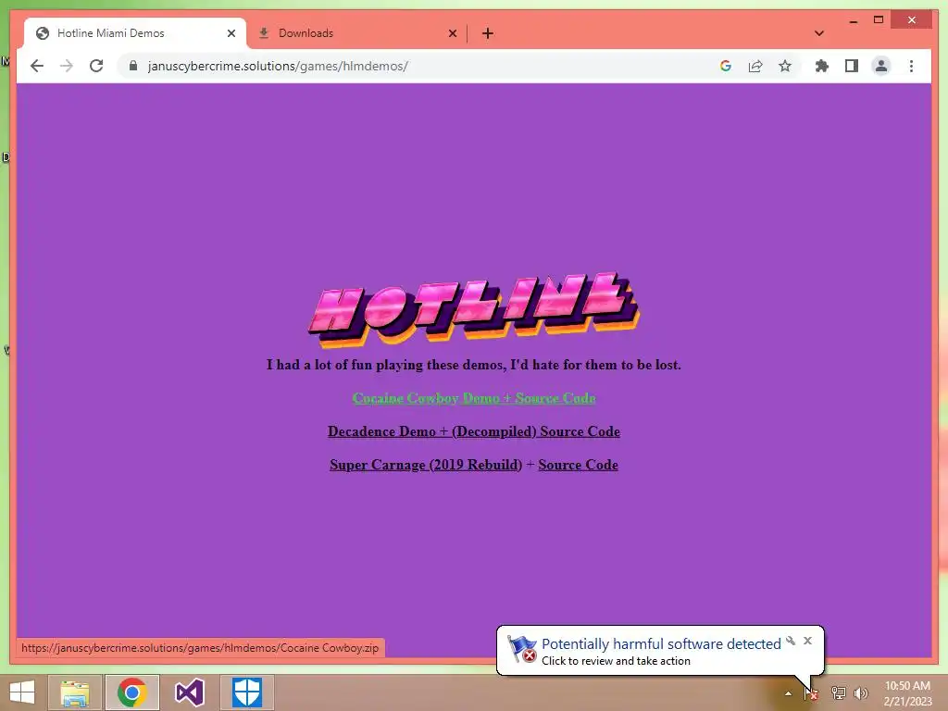This screenshot has height=711, width=948.
Task: Open Decadence Demo + (Decompiled) Source Code link
Action: [x=474, y=431]
